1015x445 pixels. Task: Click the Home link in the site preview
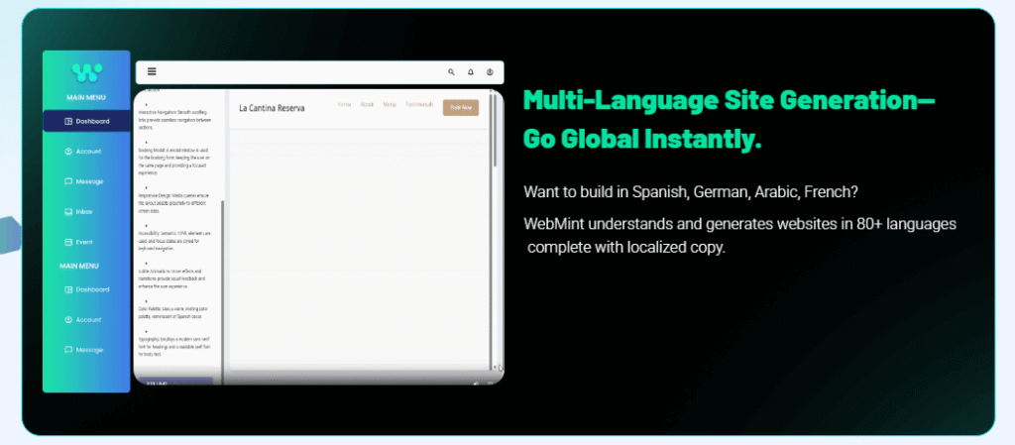tap(344, 104)
